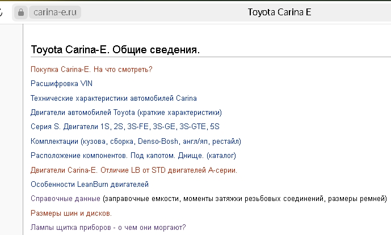Open the Справочные данные link
391x235 pixels.
click(65, 199)
